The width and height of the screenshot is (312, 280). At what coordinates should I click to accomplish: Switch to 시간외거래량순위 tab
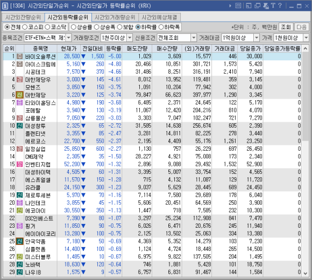tap(115, 18)
